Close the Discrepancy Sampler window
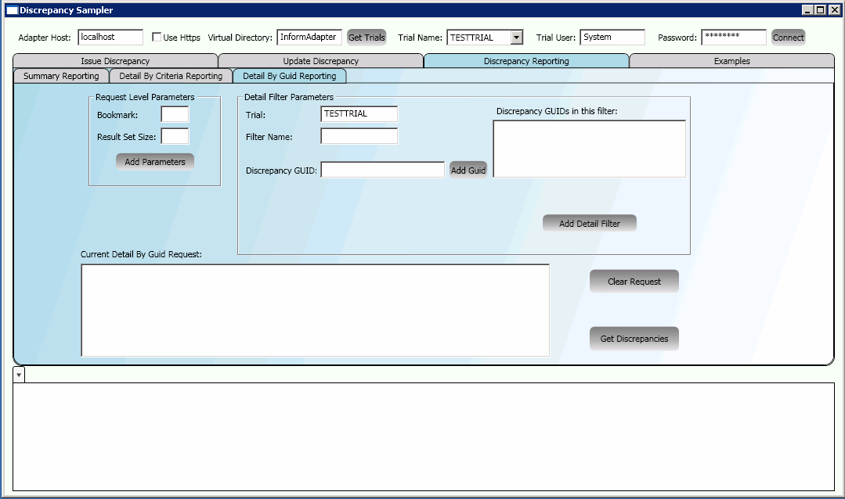 click(834, 9)
